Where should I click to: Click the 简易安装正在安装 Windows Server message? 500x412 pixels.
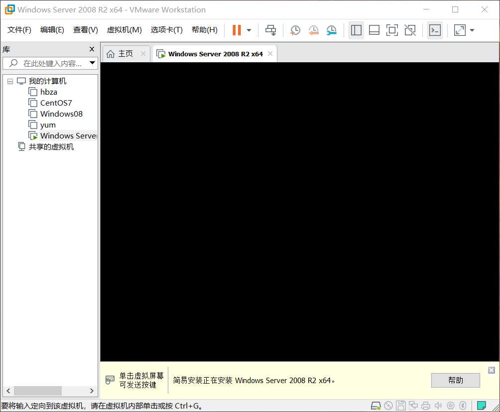(254, 381)
